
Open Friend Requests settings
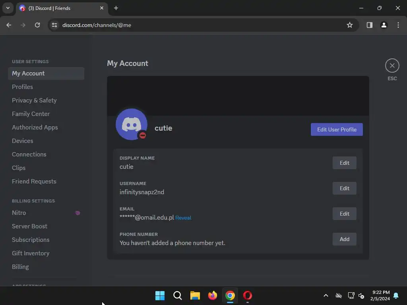(46, 181)
